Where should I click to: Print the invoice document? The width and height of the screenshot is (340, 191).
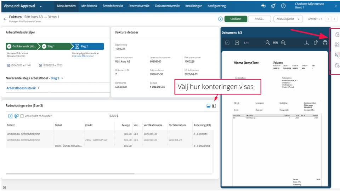click(x=325, y=43)
